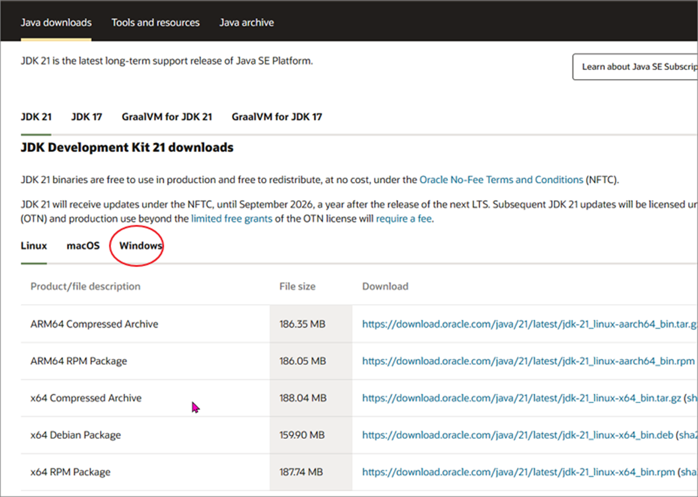Open the Tools and resources tab
The image size is (698, 497).
pos(155,23)
